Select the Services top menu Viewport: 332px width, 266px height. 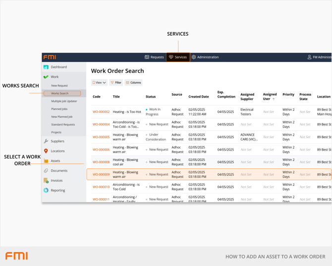pyautogui.click(x=178, y=57)
